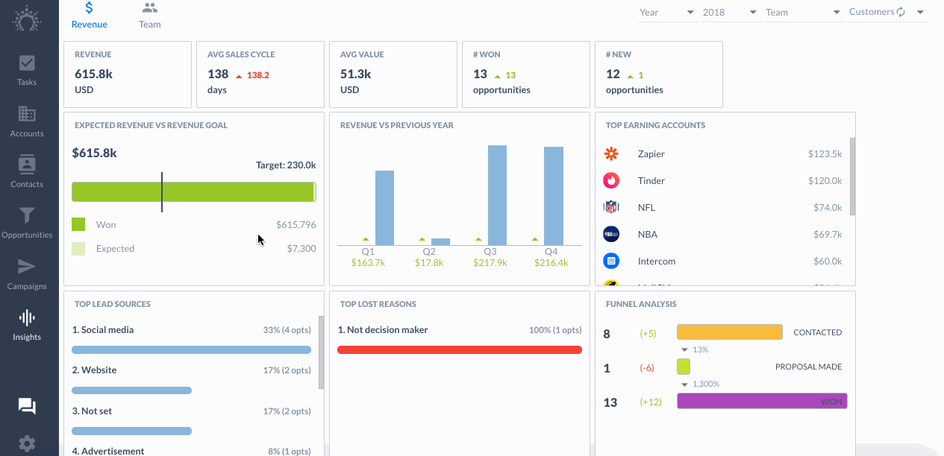Viewport: 944px width, 456px height.
Task: Click the app logo at top-left
Action: (x=27, y=18)
